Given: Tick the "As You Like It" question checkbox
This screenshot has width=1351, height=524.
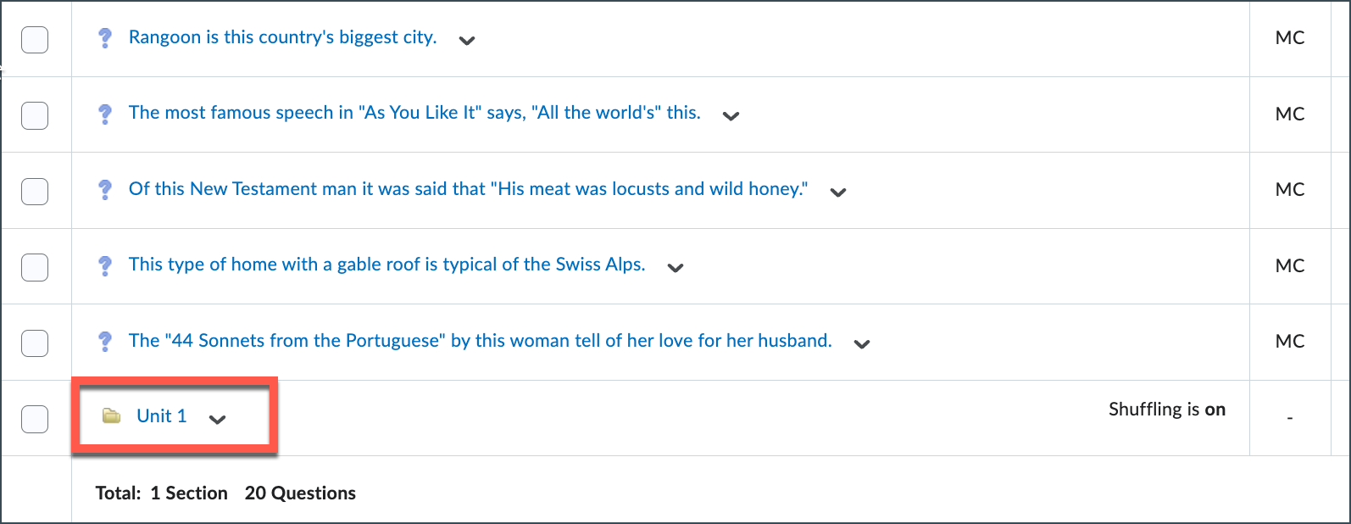Looking at the screenshot, I should pyautogui.click(x=35, y=115).
